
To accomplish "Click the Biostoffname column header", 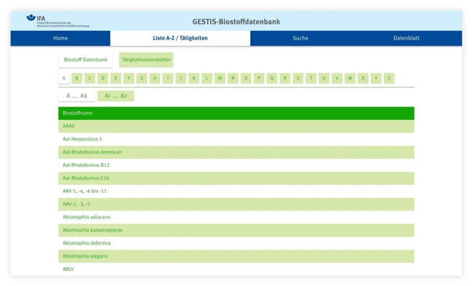I will point(236,113).
